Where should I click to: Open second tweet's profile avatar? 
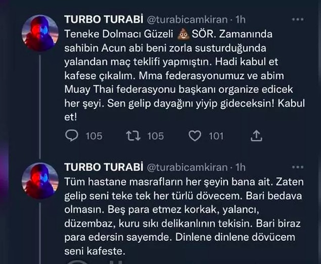(x=40, y=181)
